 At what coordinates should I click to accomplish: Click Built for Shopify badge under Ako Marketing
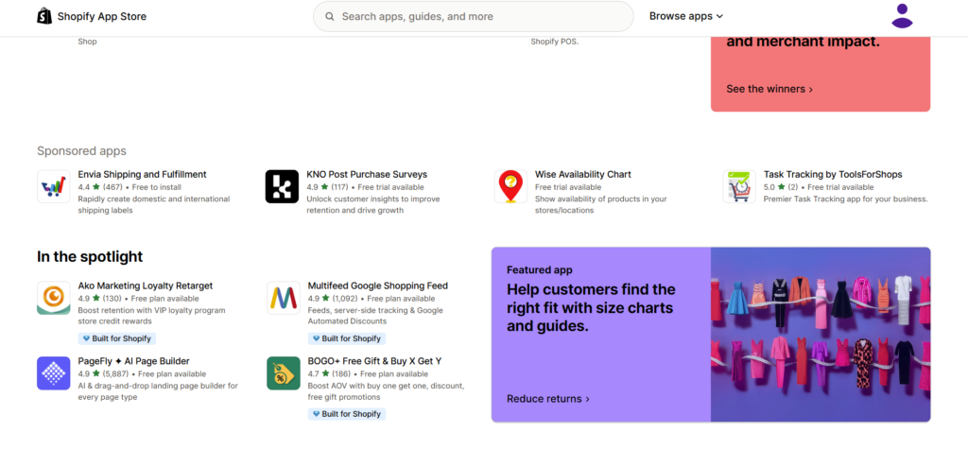click(116, 338)
